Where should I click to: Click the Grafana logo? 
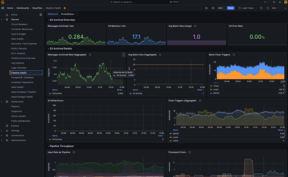pos(2,2)
